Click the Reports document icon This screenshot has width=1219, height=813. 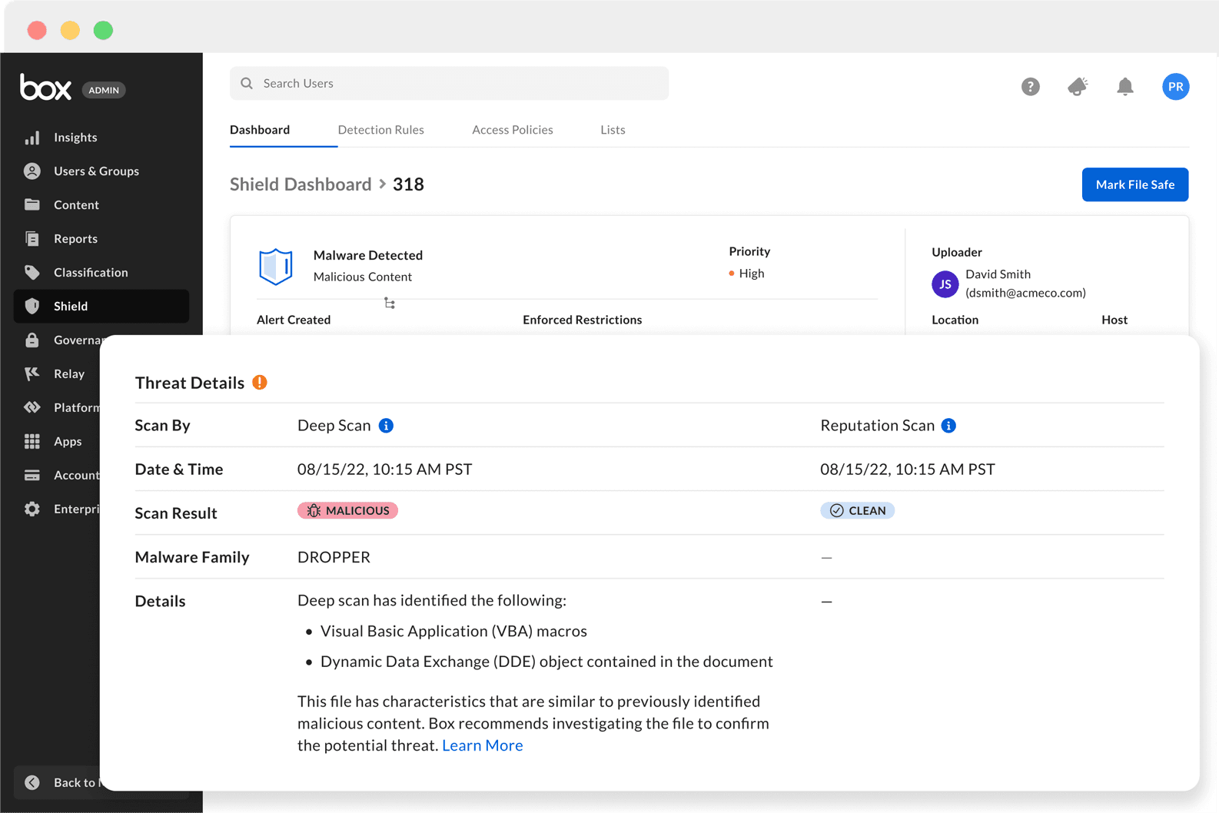[x=32, y=238]
